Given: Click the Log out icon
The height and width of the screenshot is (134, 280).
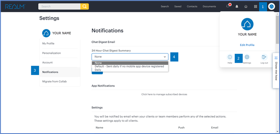Looking at the screenshot, I should pos(264,59).
